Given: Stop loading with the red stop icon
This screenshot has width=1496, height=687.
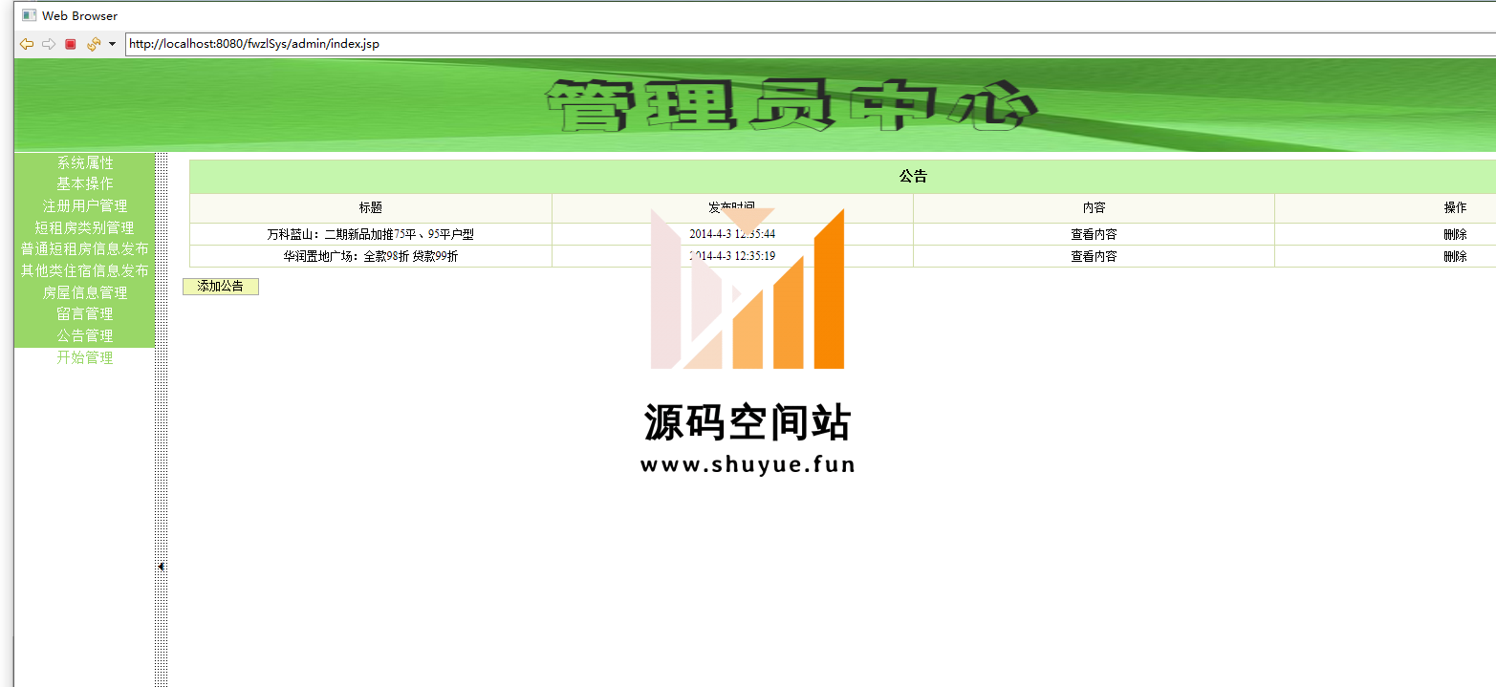Looking at the screenshot, I should tap(71, 44).
